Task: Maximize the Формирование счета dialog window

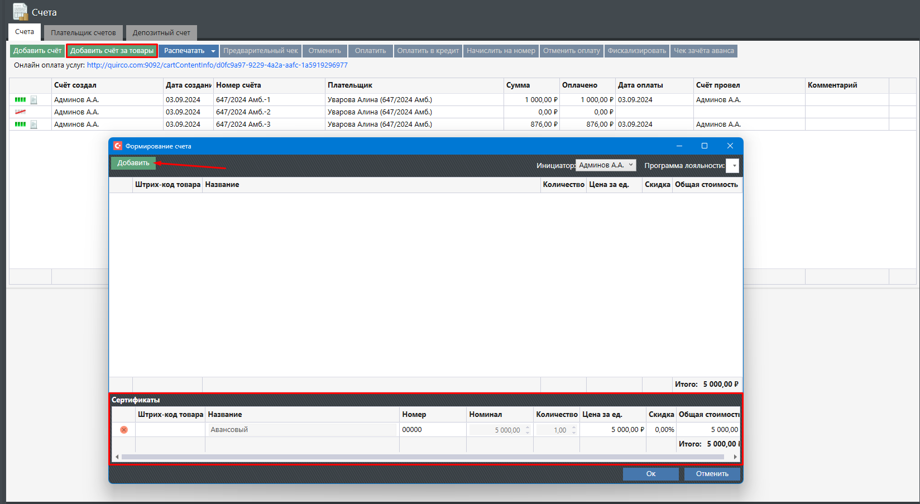Action: tap(705, 146)
